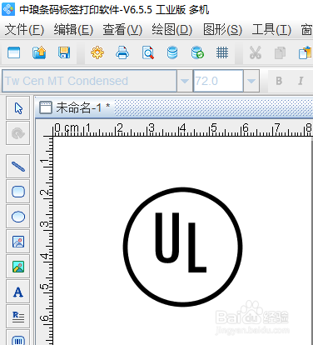
Task: Click the font size field showing 72.0
Action: pyautogui.click(x=218, y=81)
